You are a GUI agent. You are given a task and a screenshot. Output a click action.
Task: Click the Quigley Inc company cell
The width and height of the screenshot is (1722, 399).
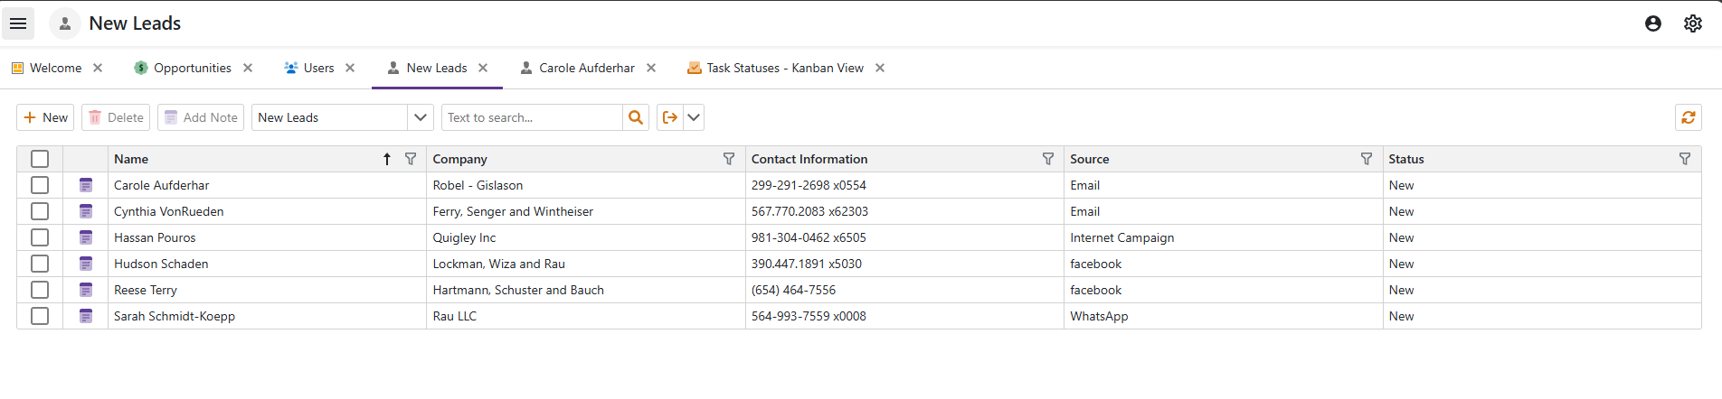coord(586,237)
